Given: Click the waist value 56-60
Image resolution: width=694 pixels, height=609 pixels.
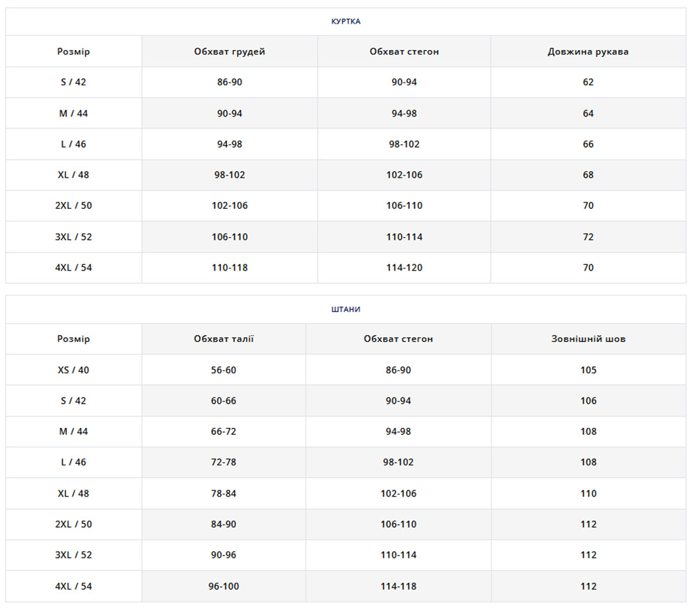Looking at the screenshot, I should tap(223, 370).
